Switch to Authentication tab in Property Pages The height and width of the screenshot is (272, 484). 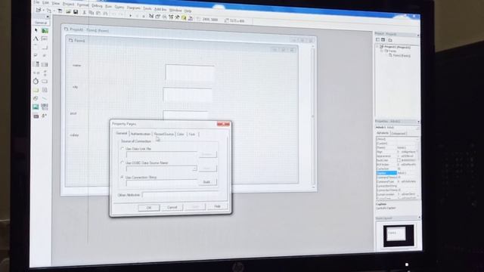pos(141,134)
